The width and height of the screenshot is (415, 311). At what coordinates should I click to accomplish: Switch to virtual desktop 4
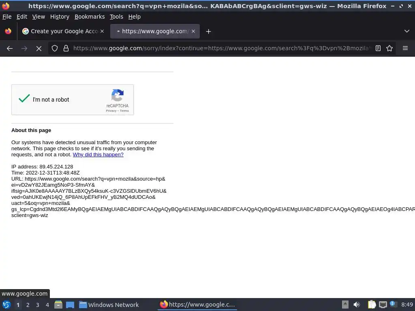tap(47, 305)
